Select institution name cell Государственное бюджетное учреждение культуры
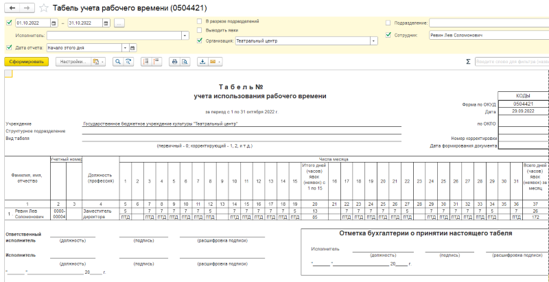Image resolution: width=549 pixels, height=282 pixels. (x=242, y=124)
